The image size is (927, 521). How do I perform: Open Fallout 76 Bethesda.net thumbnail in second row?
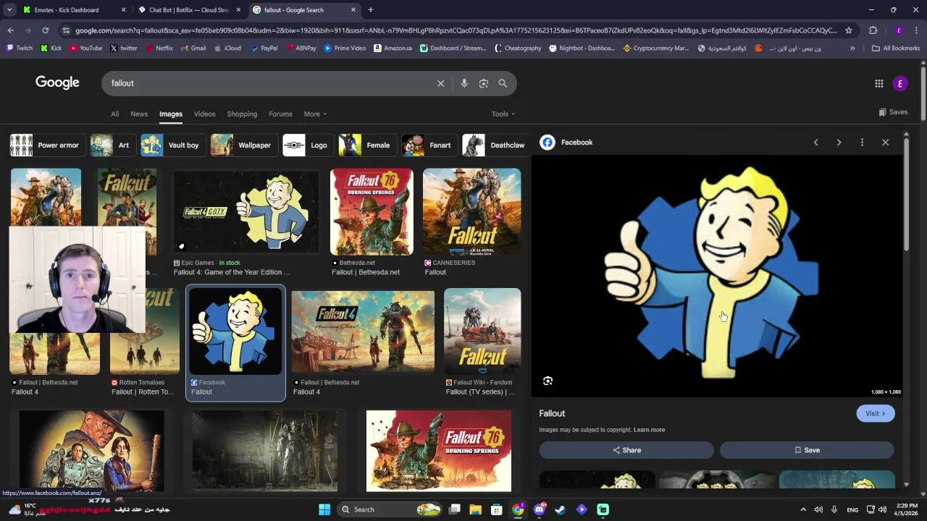click(x=372, y=211)
